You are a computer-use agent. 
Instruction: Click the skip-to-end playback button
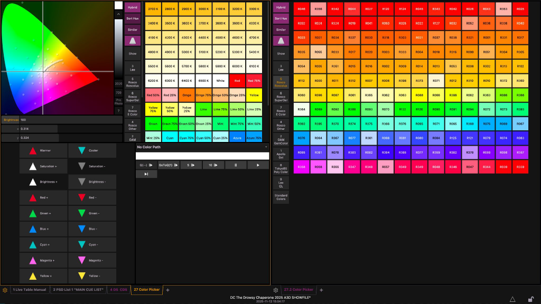(x=146, y=174)
